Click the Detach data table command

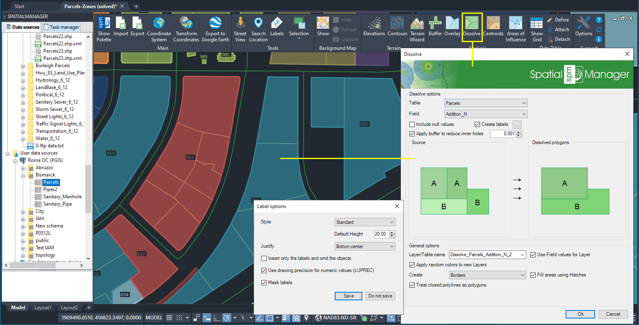pos(559,39)
